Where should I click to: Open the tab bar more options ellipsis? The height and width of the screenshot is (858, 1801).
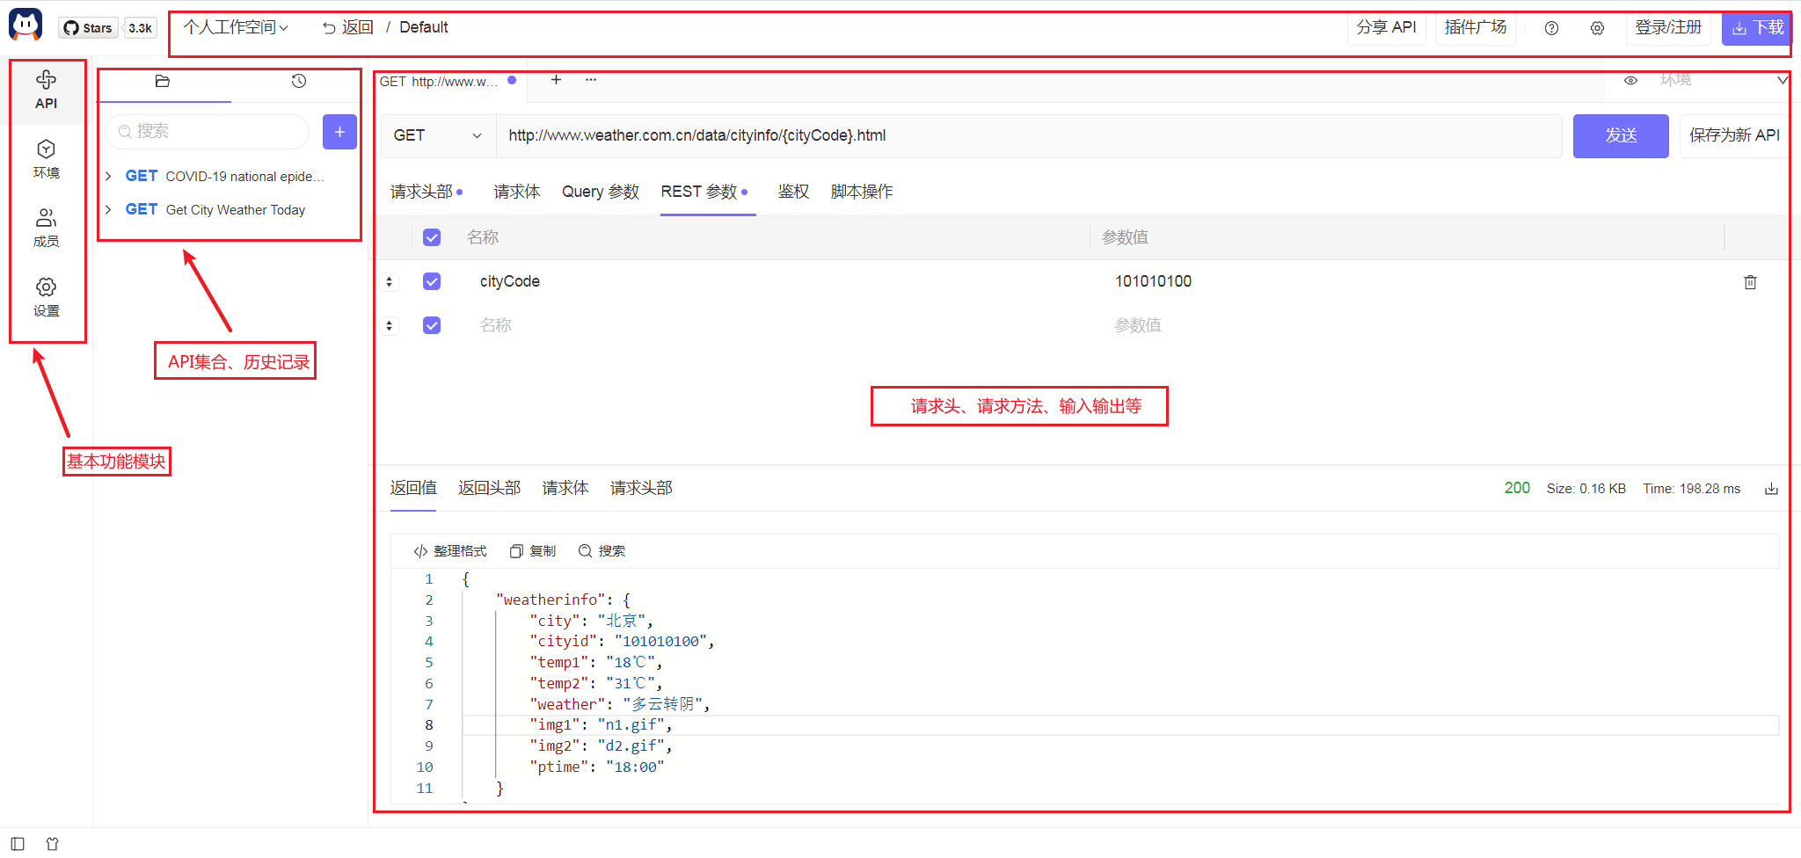click(x=591, y=80)
